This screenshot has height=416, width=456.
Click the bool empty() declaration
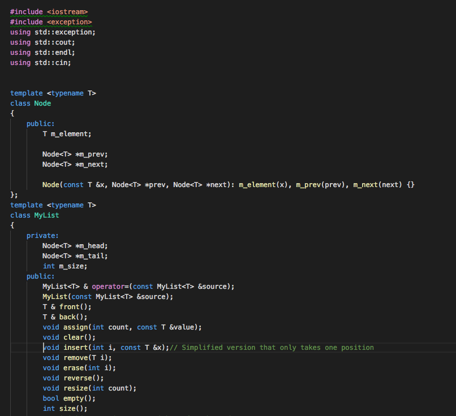68,398
